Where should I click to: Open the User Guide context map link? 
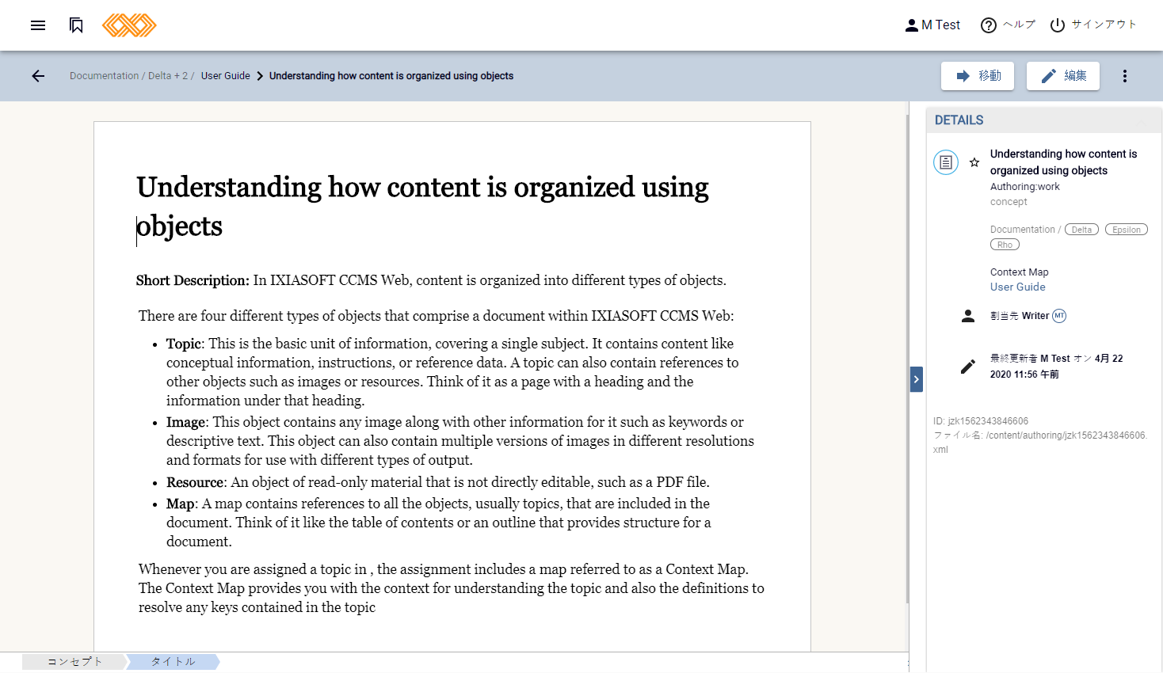[x=1018, y=287]
